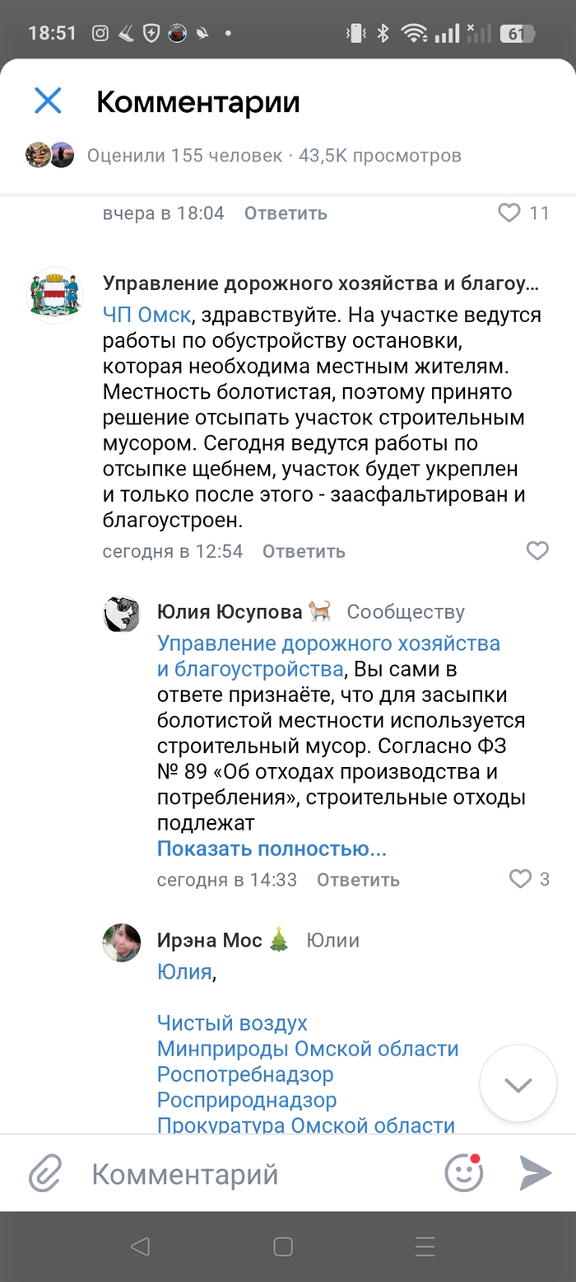This screenshot has width=576, height=1282.
Task: Open the road management department avatar
Action: click(x=56, y=295)
